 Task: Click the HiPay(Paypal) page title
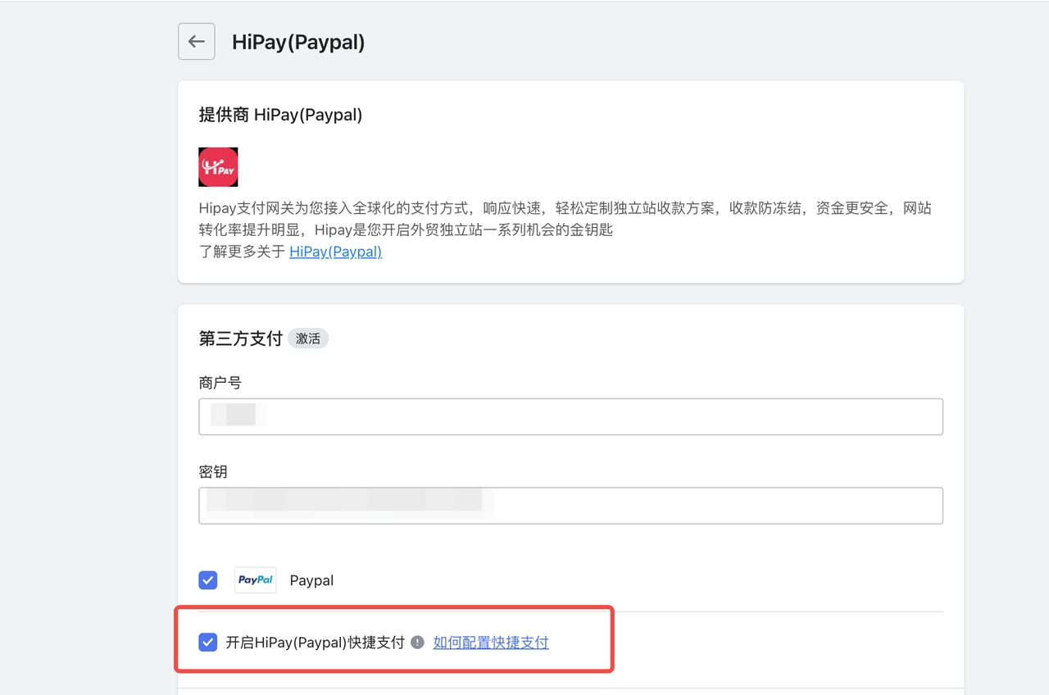(x=298, y=43)
